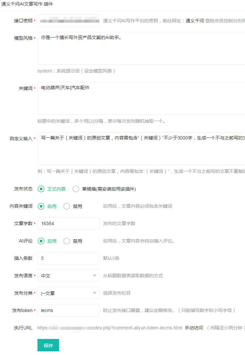The image size is (245, 355).
Task: Expand the 发布分类 dropdown showing 文章
Action: [68, 293]
